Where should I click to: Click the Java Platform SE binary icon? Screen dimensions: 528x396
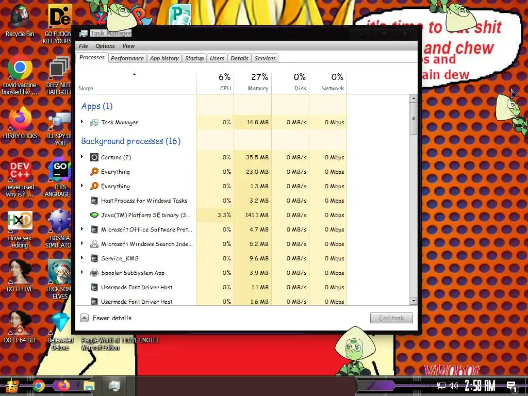94,215
